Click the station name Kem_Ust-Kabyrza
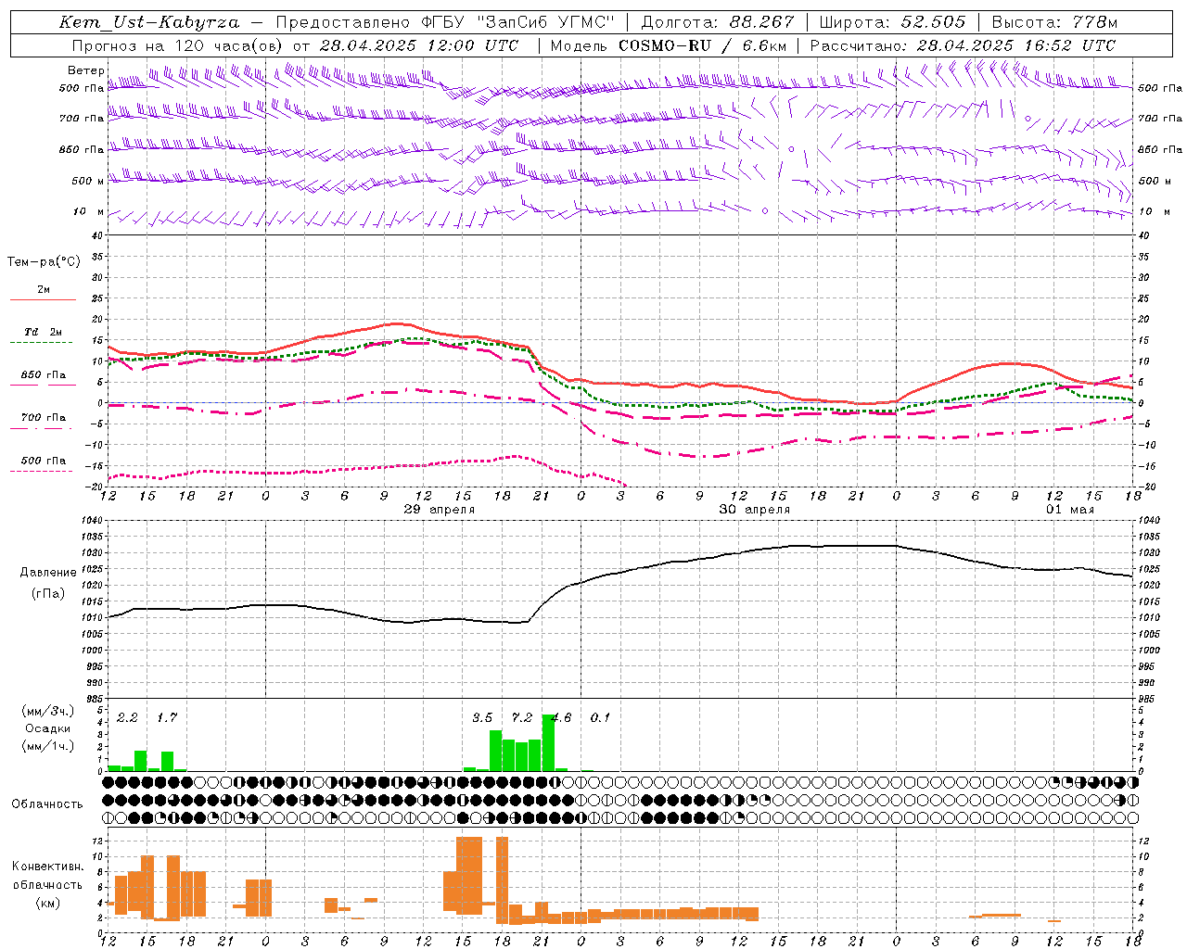 click(x=149, y=22)
